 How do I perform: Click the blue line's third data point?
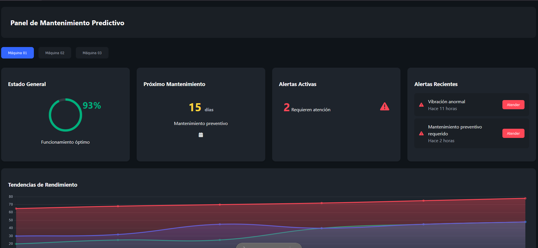pyautogui.click(x=220, y=224)
